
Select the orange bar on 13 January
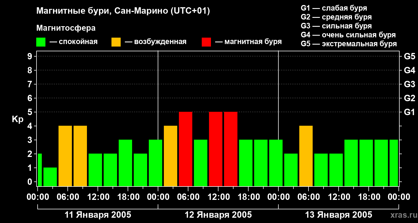tap(306, 156)
